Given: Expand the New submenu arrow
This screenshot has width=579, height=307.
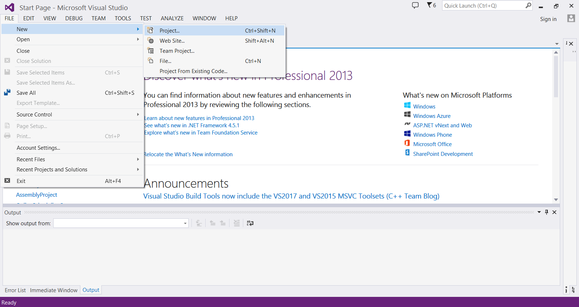Looking at the screenshot, I should click(138, 29).
